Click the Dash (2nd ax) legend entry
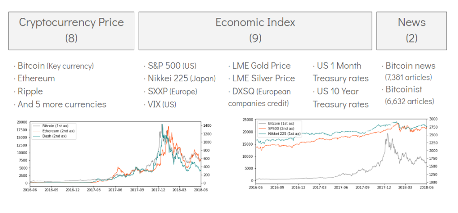This screenshot has height=213, width=458. pos(53,136)
